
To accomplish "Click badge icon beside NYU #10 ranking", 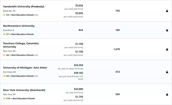I will tap(4, 99).
